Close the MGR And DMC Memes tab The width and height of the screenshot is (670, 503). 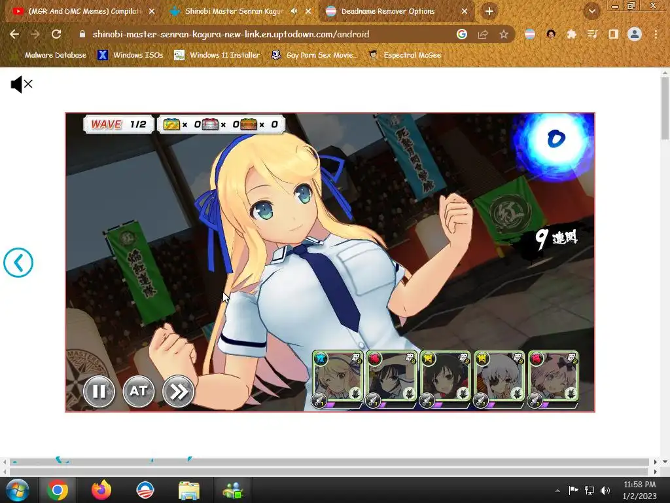[152, 11]
